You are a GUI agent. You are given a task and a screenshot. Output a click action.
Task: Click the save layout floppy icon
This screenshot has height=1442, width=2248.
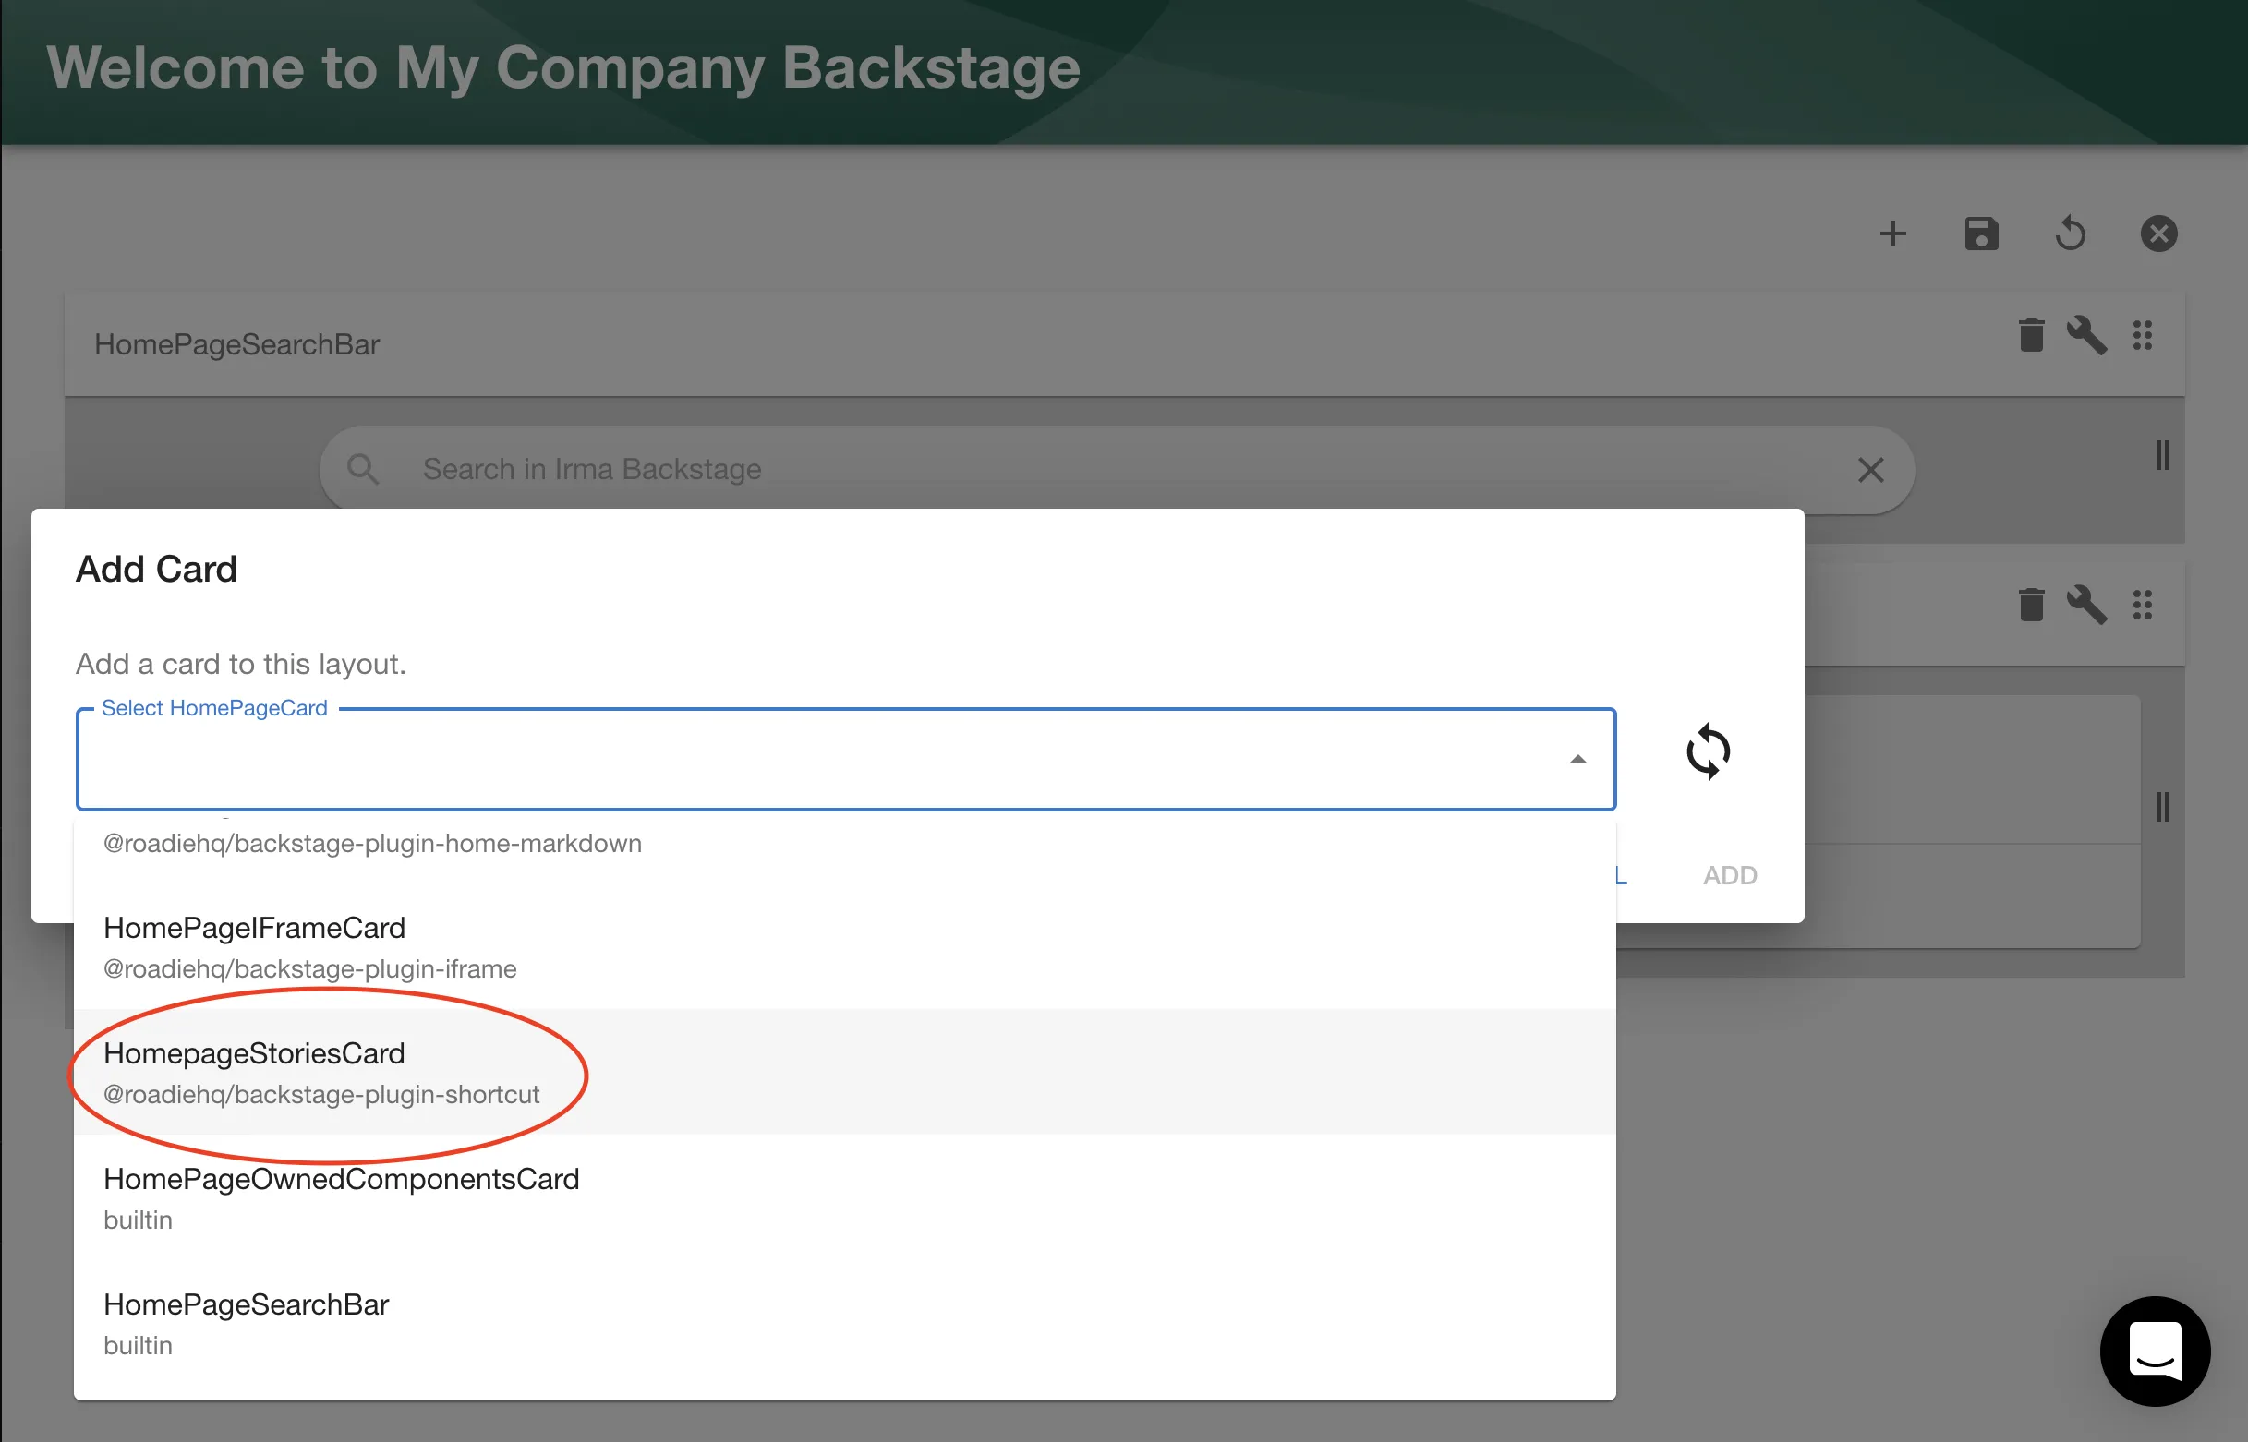pyautogui.click(x=1981, y=234)
